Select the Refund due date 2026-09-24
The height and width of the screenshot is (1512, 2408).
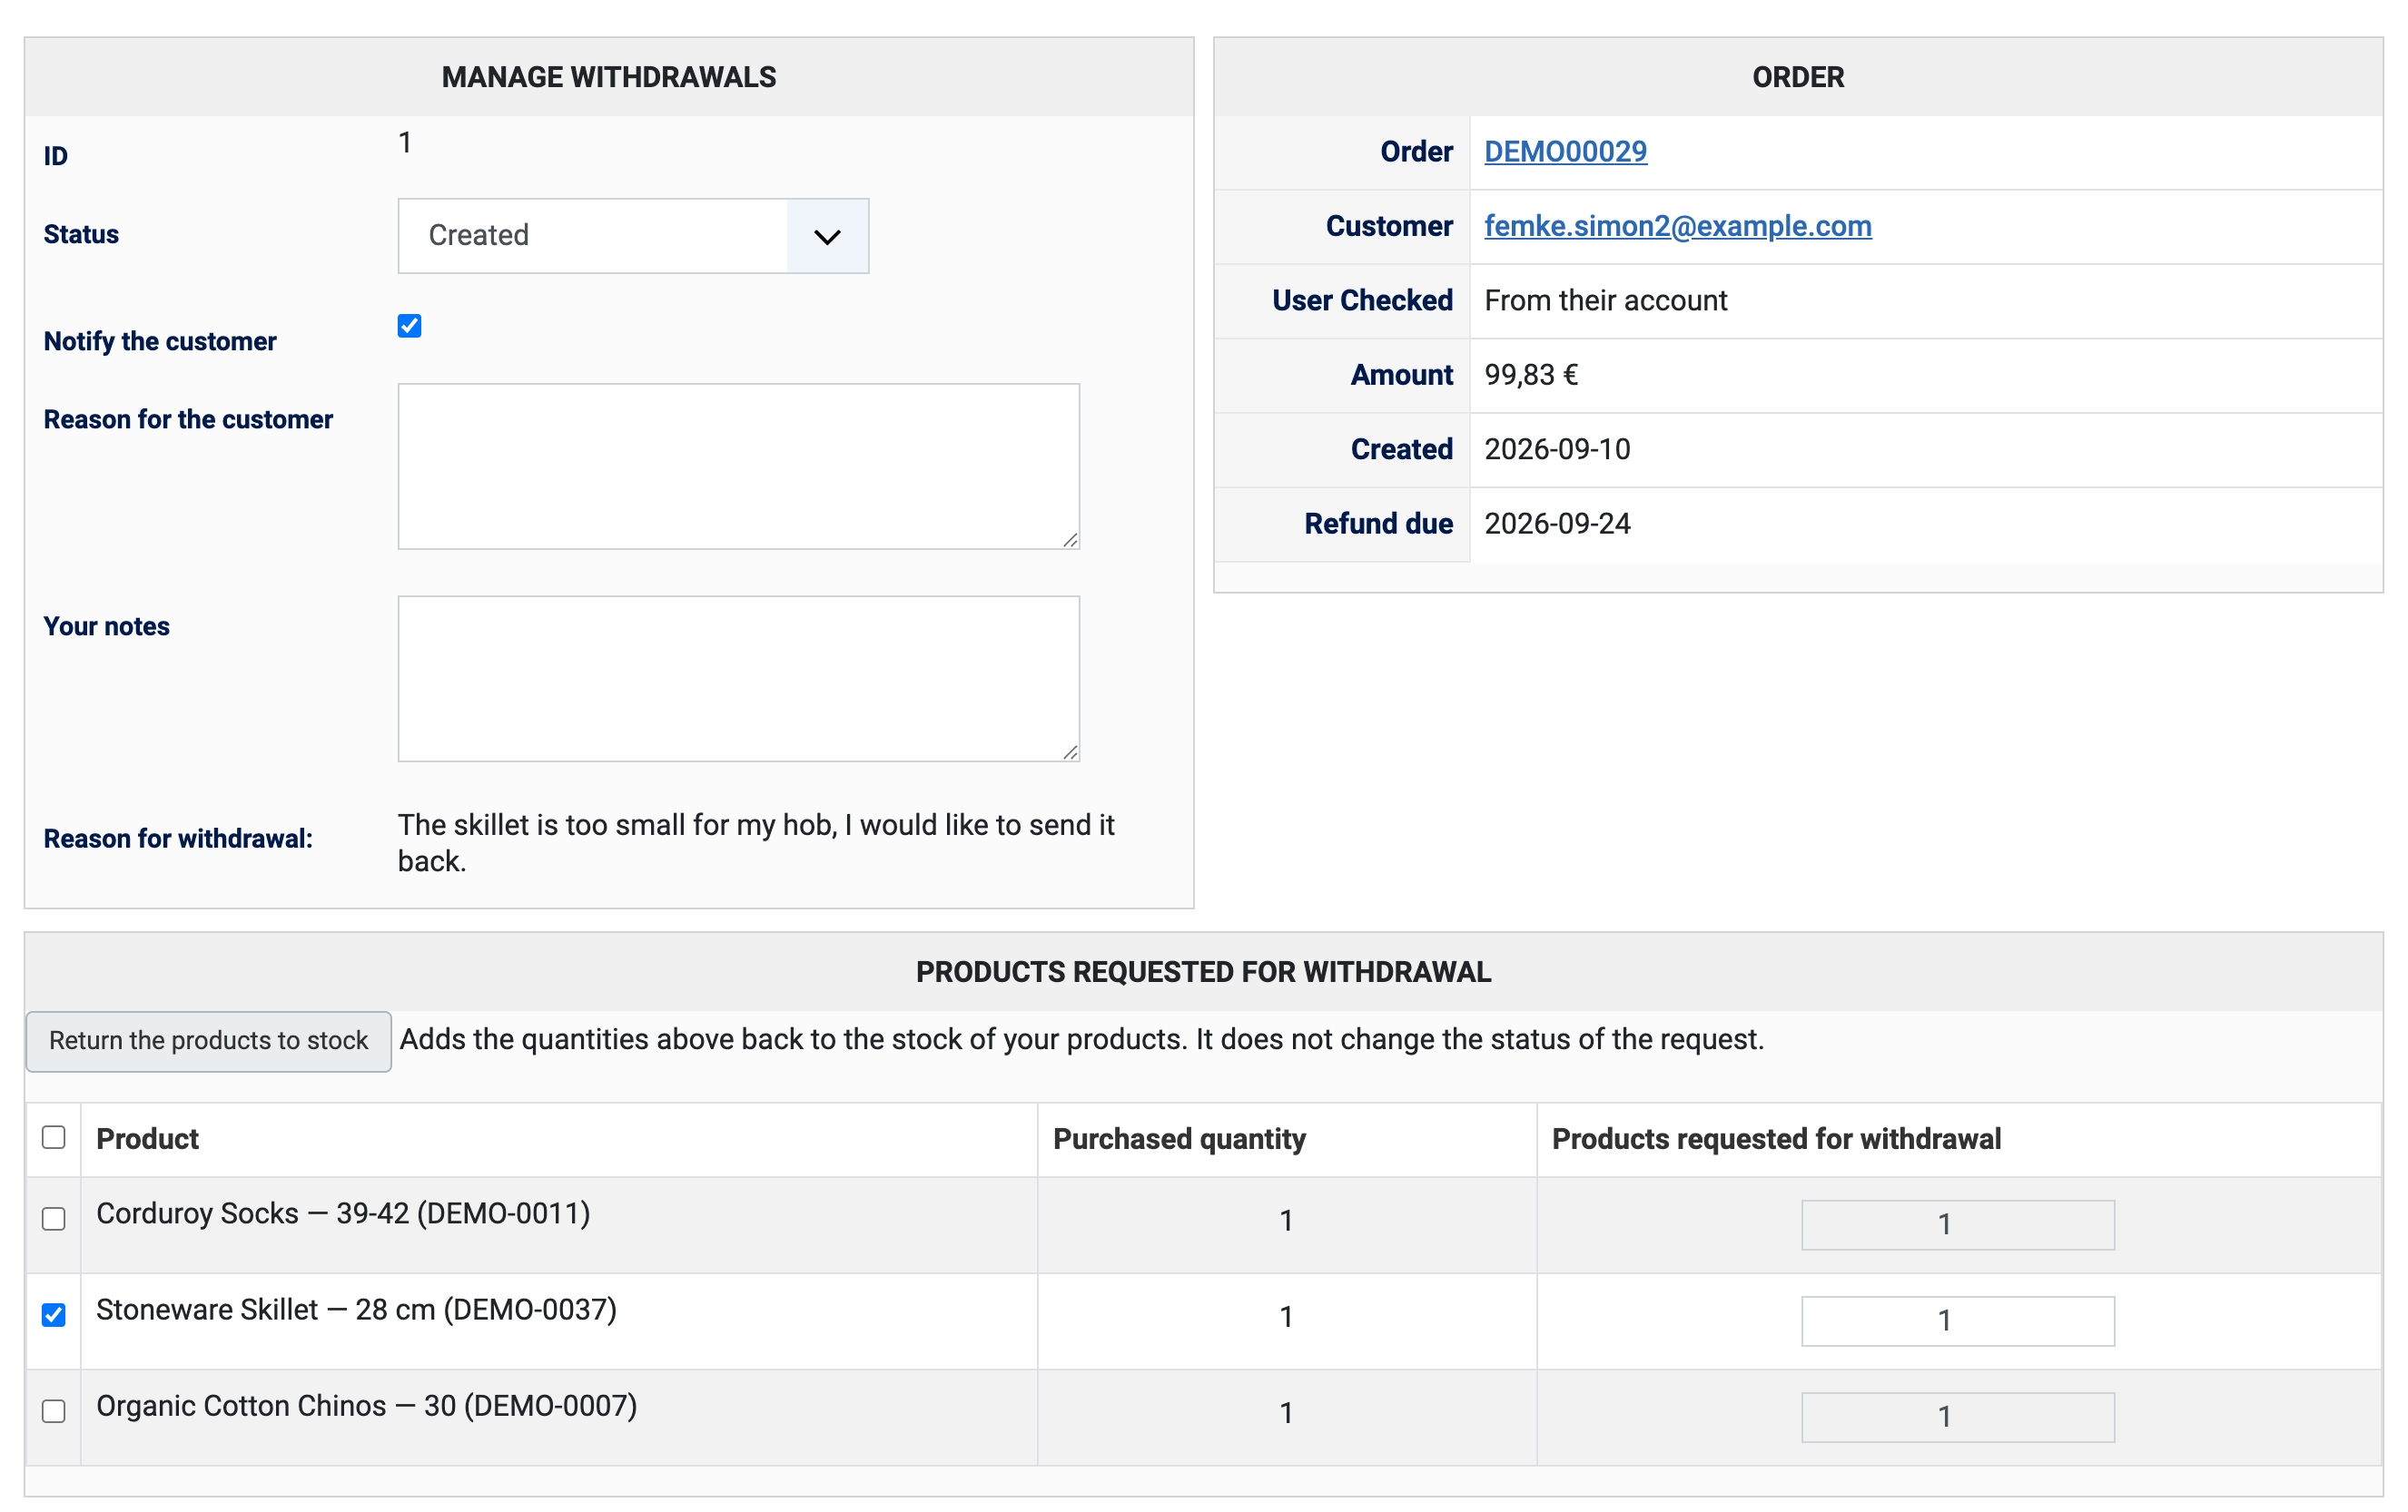click(x=1557, y=524)
